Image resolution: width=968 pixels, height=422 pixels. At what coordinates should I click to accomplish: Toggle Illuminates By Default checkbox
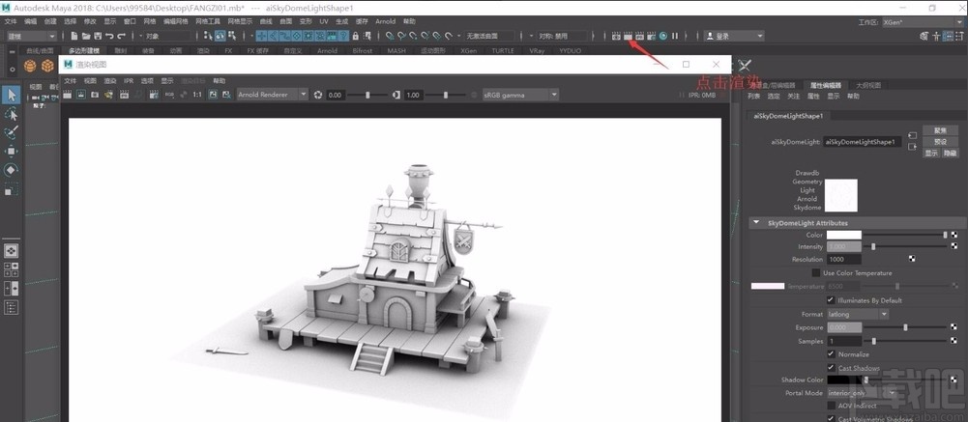tap(831, 300)
